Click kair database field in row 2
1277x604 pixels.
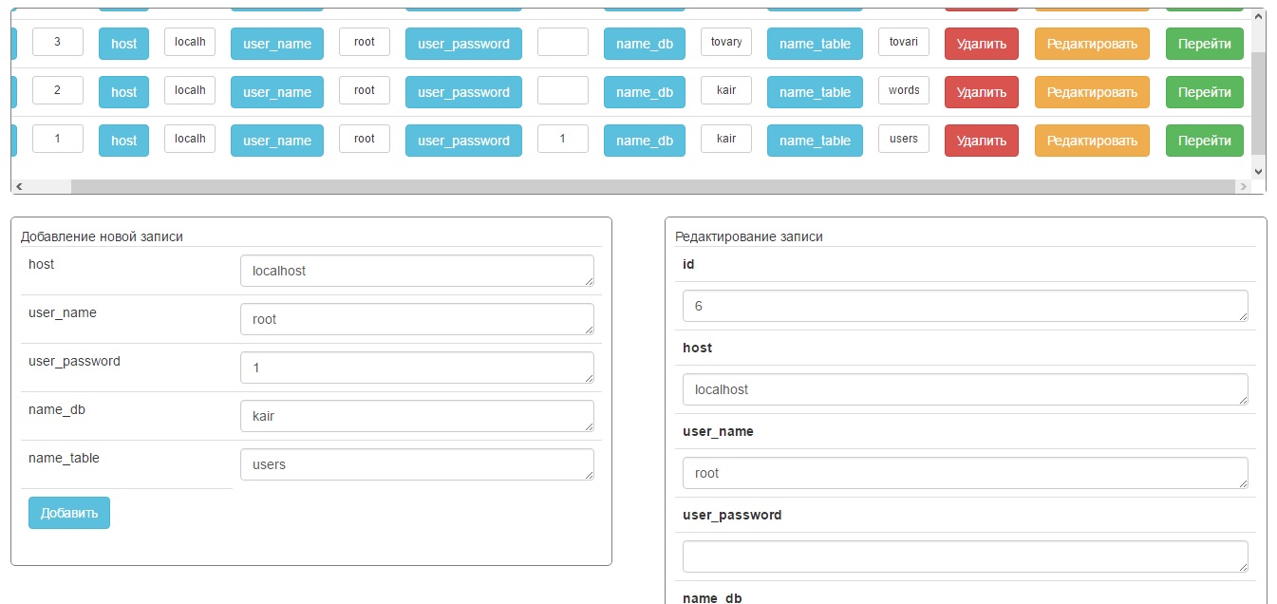(x=726, y=90)
